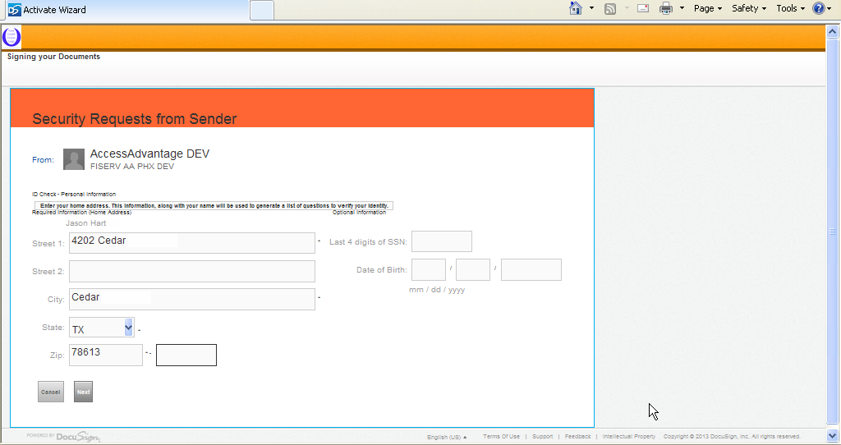Open the Terms Of Use link
The width and height of the screenshot is (841, 445).
(x=501, y=437)
